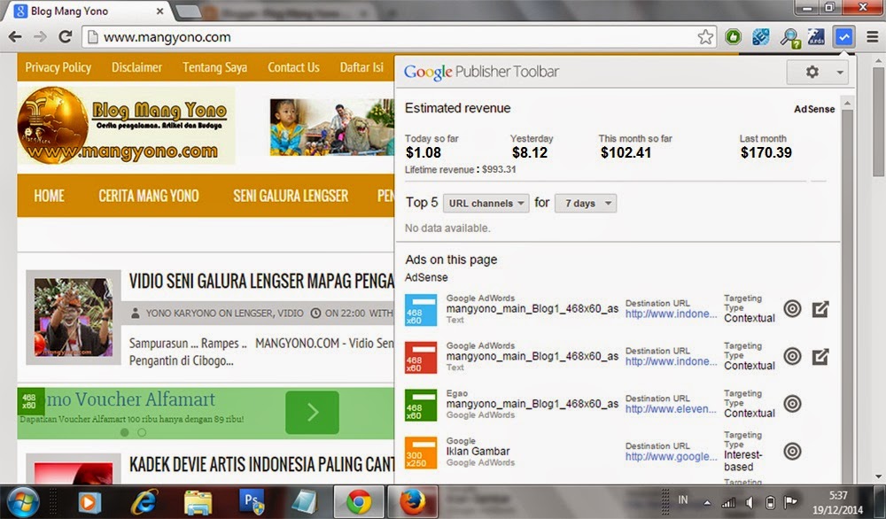Open the Windows Start menu
This screenshot has width=886, height=519.
click(x=21, y=502)
